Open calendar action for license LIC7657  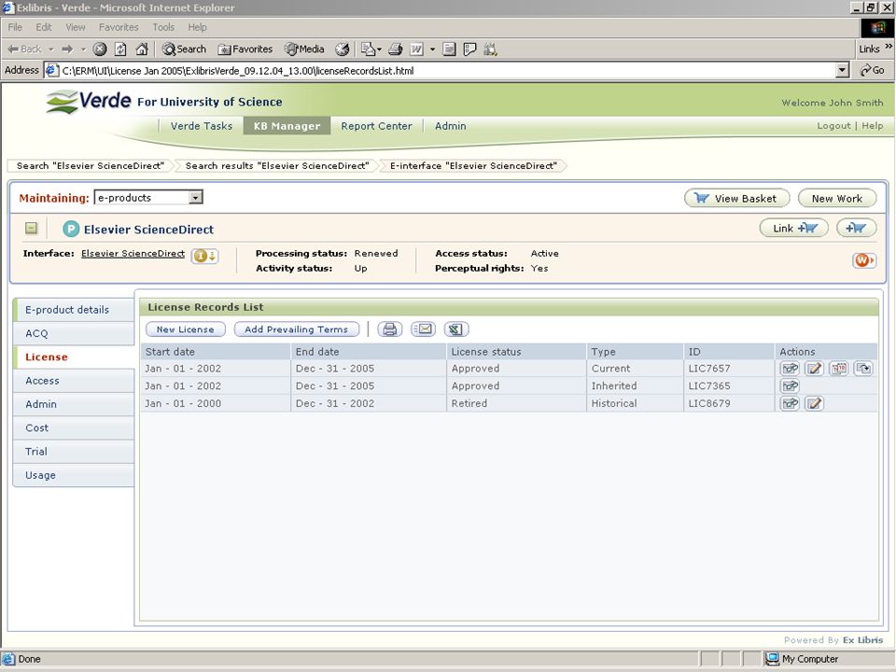coord(839,369)
